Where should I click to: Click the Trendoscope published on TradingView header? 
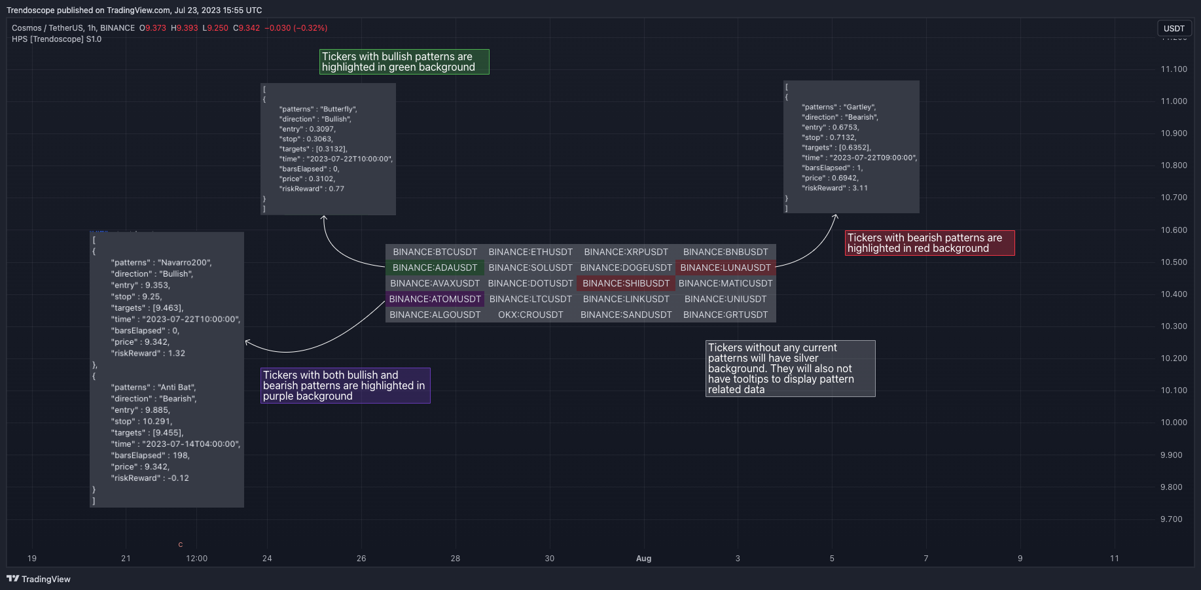tap(134, 10)
